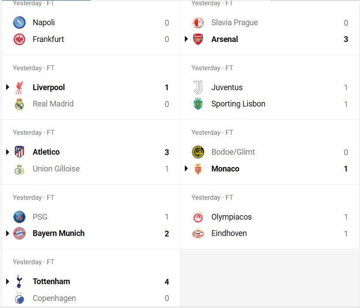Click the Bayern Munich crest

pyautogui.click(x=19, y=233)
